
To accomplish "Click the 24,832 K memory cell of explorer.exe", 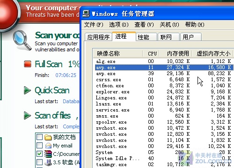I will tap(178, 91).
